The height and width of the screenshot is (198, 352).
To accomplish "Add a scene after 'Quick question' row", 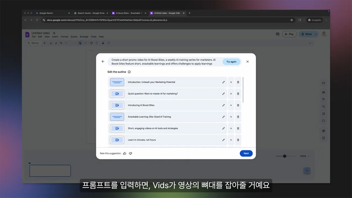I will point(231,93).
